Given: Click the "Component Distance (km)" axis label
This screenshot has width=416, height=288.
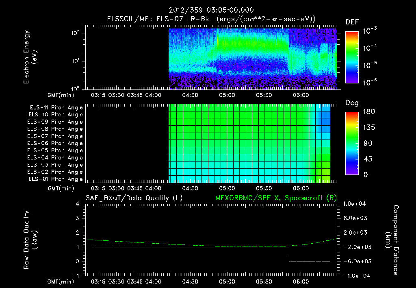Looking at the screenshot, I should point(392,240).
